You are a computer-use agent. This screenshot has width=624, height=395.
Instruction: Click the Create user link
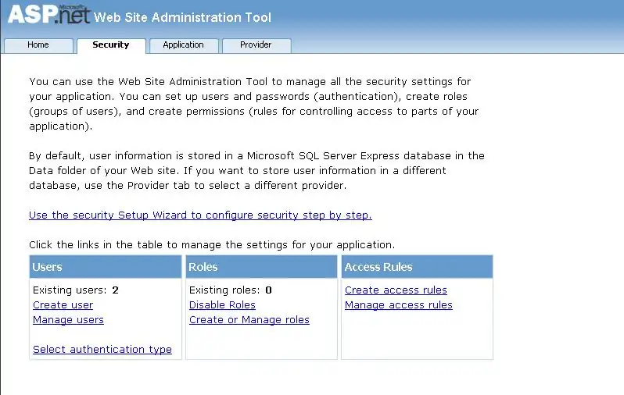(63, 305)
